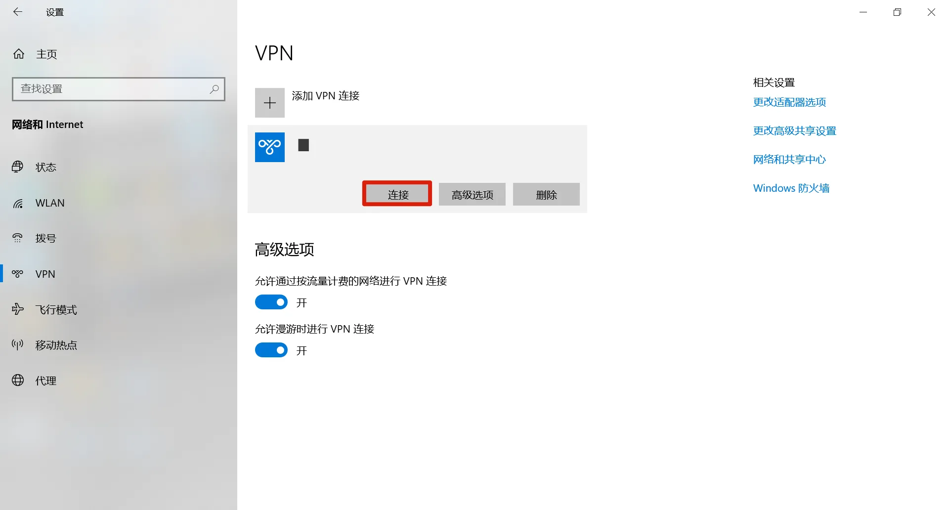Click the 移动热点 hotspot icon
949x510 pixels.
(18, 345)
